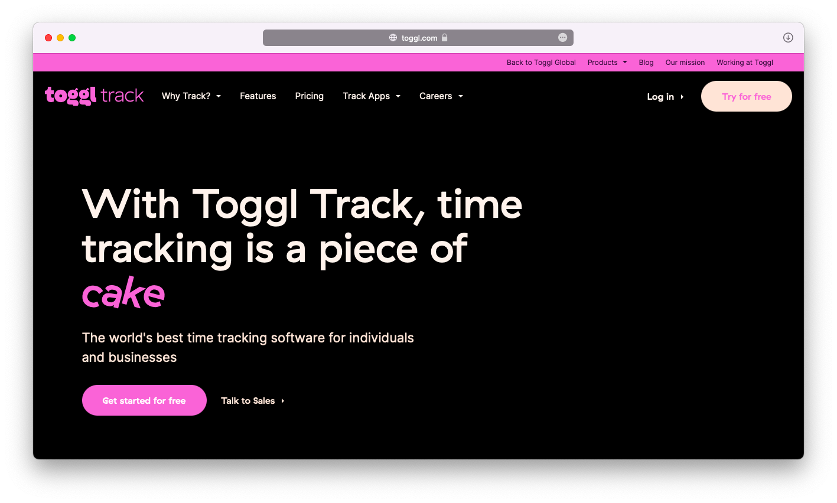Visit the Our mission page
Image resolution: width=837 pixels, height=503 pixels.
click(x=685, y=62)
